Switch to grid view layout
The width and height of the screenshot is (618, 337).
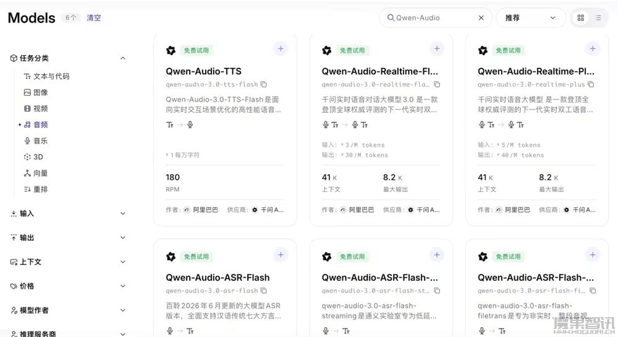pos(580,18)
